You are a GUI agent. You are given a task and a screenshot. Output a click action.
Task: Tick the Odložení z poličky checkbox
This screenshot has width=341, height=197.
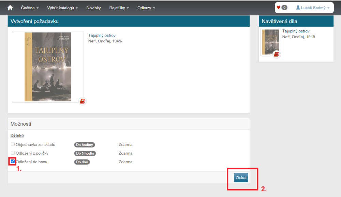coord(13,153)
